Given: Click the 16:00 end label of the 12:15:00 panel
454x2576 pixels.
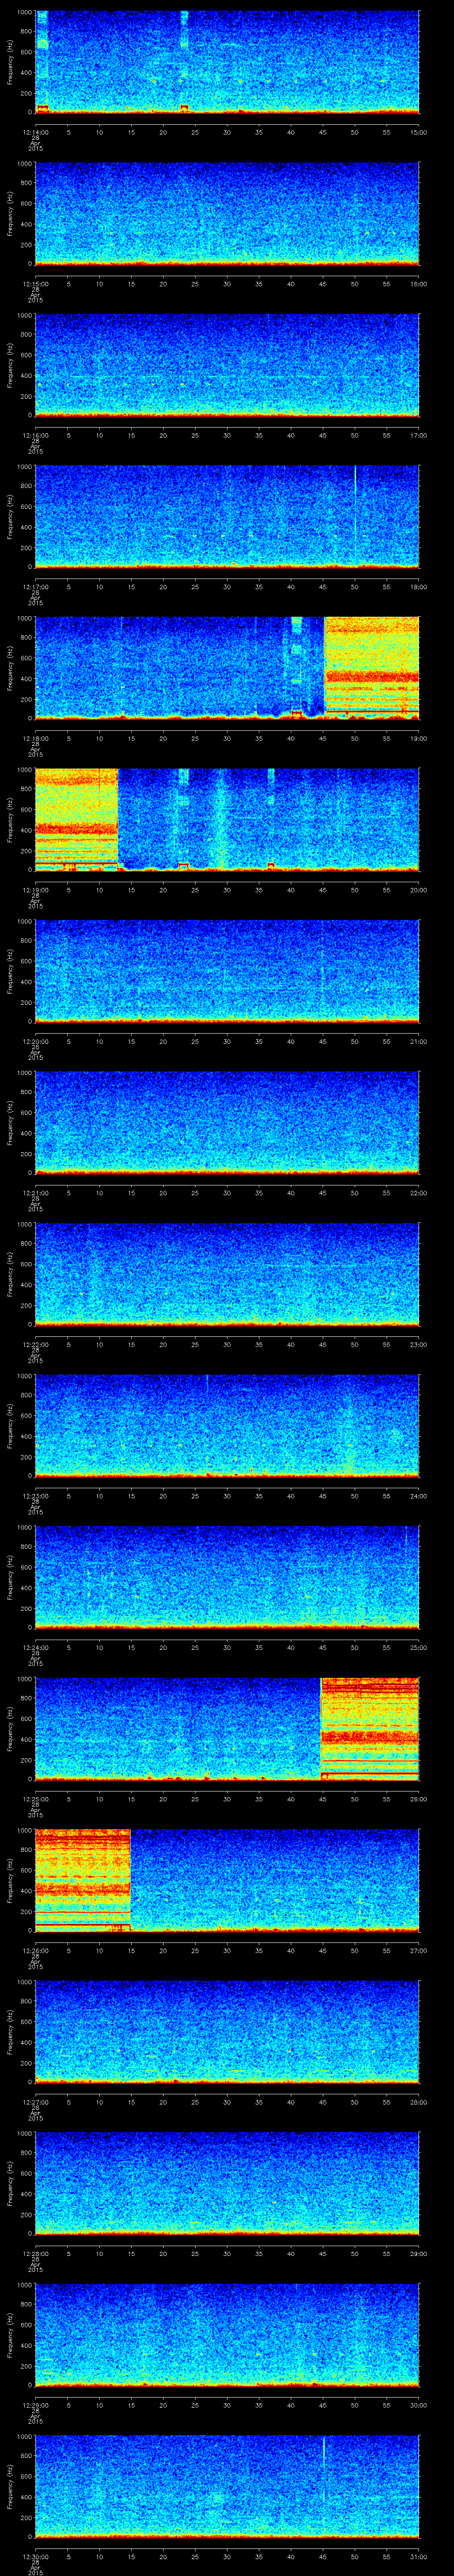Looking at the screenshot, I should [x=419, y=284].
